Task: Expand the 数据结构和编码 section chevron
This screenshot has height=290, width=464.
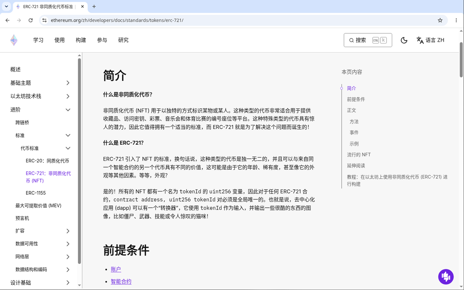Action: click(x=68, y=270)
